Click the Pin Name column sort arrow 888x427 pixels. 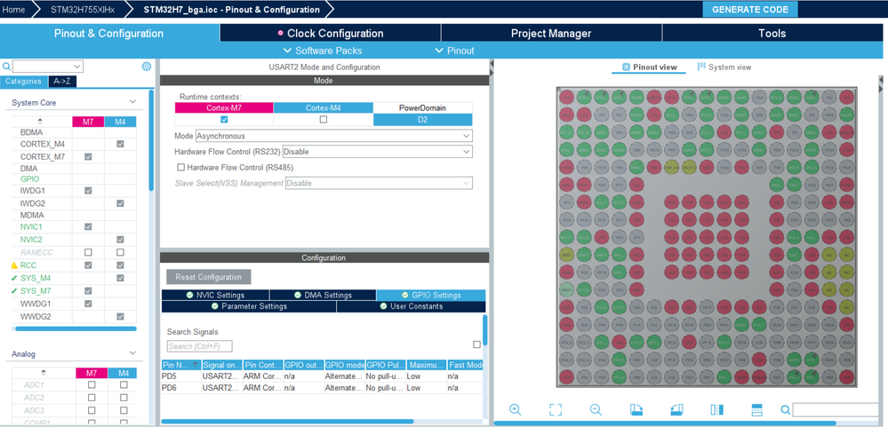[x=196, y=365]
